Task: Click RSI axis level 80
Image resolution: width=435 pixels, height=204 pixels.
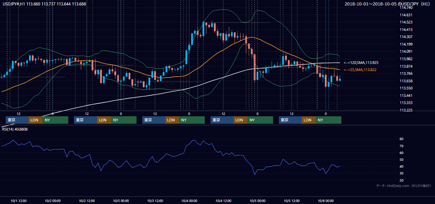Action: 401,139
